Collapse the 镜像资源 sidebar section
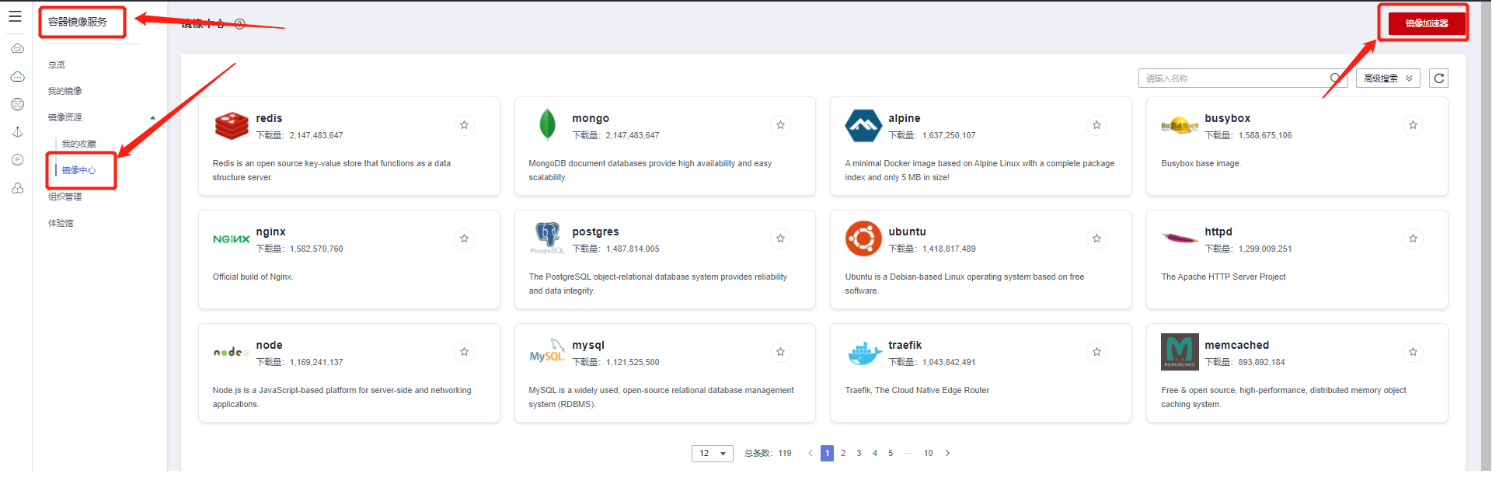Image resolution: width=1492 pixels, height=477 pixels. [x=152, y=118]
